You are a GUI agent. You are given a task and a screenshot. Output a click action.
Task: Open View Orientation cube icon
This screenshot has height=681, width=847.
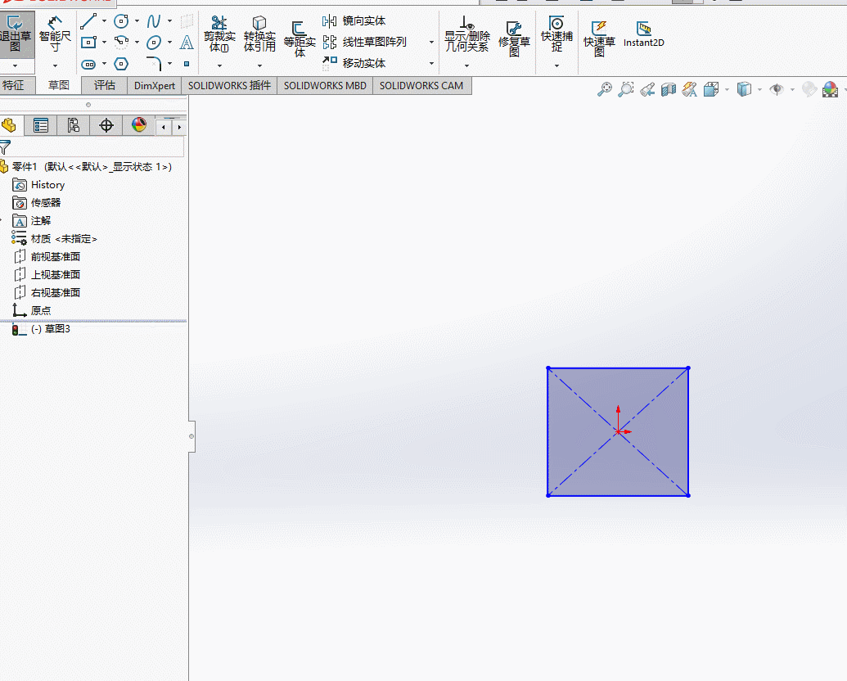click(711, 89)
